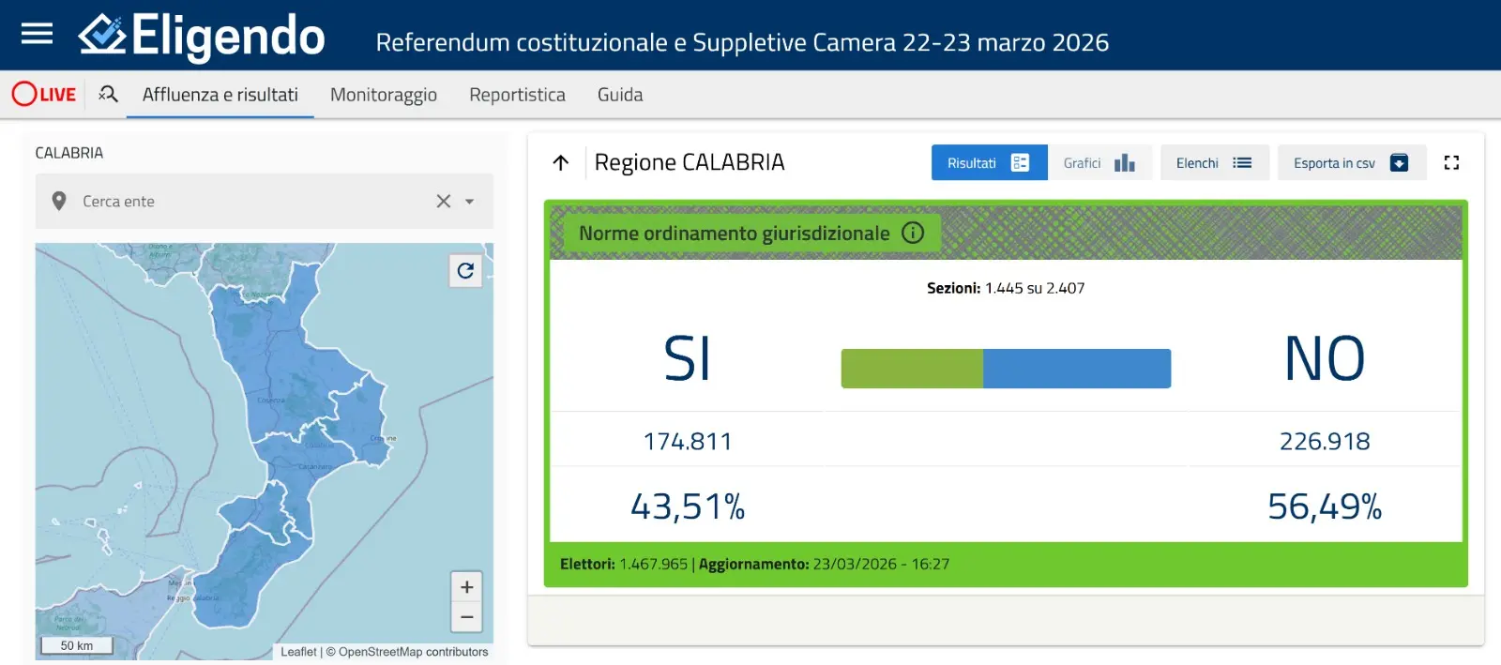1501x665 pixels.
Task: Switch view to Elenchi
Action: click(1214, 163)
